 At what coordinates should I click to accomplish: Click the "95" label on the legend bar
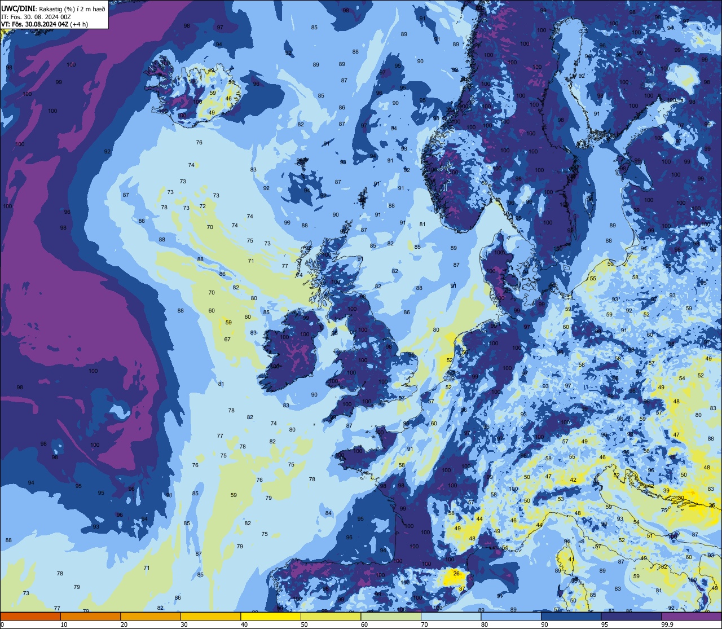pyautogui.click(x=604, y=624)
